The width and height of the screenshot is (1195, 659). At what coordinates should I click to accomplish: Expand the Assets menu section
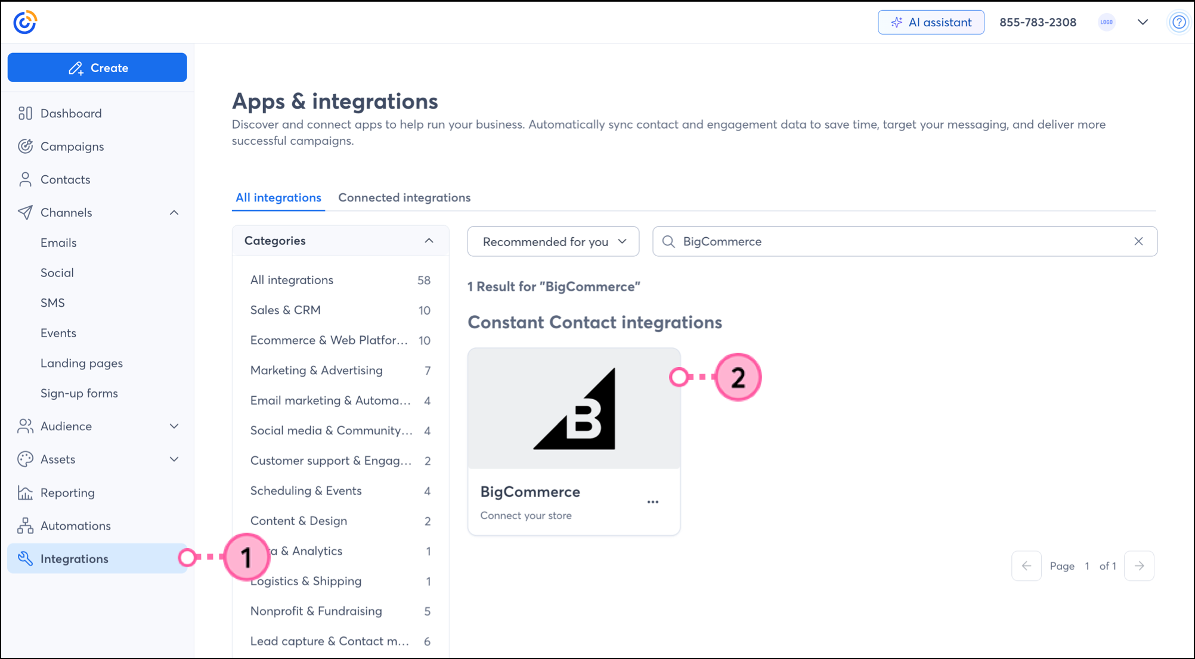coord(174,459)
